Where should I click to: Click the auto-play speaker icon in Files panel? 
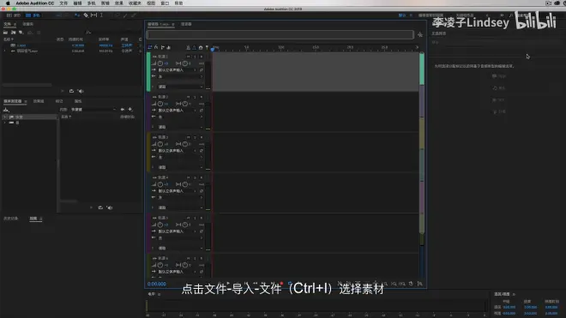point(81,92)
